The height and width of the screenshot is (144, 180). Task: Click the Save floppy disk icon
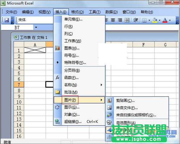pos(7,20)
